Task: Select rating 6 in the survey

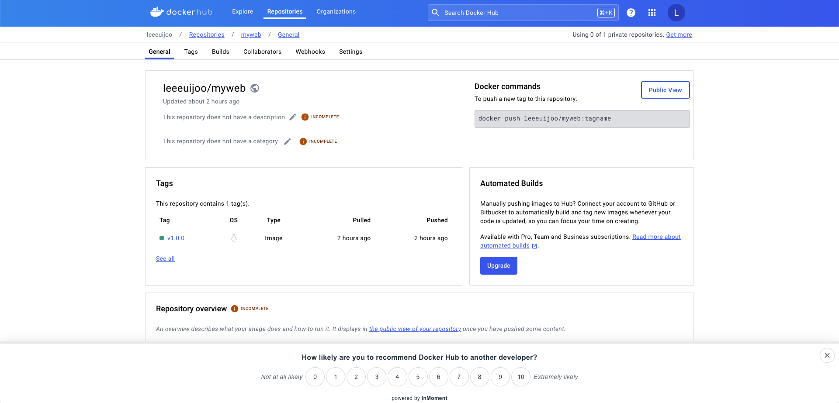Action: [x=438, y=377]
